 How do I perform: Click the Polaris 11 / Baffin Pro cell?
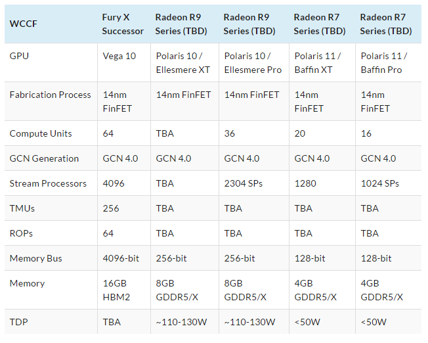coord(384,63)
